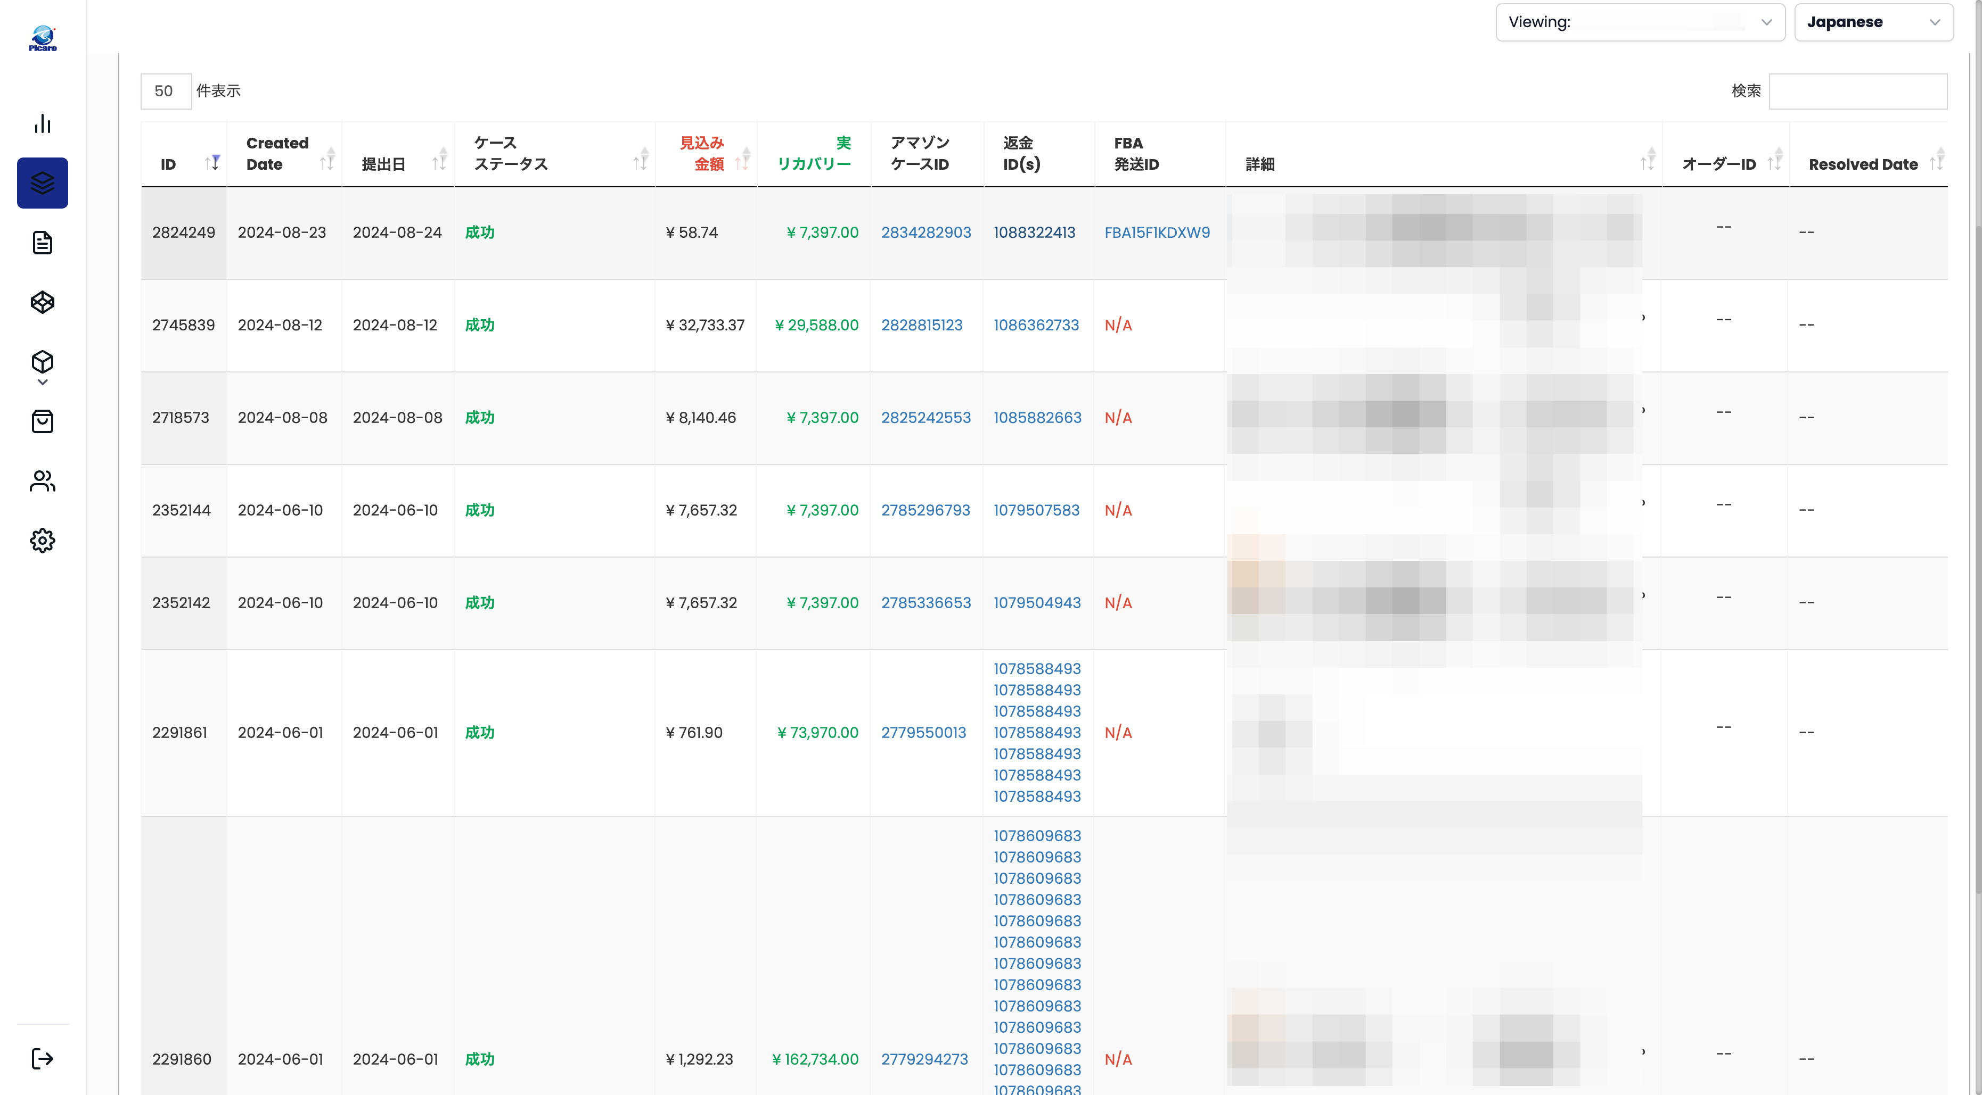Focus the 検索 search input field
The width and height of the screenshot is (1982, 1095).
click(1858, 91)
